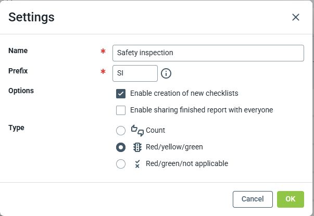314x216 pixels.
Task: Click "Enable sharing finished report with everyone" text
Action: (x=202, y=110)
